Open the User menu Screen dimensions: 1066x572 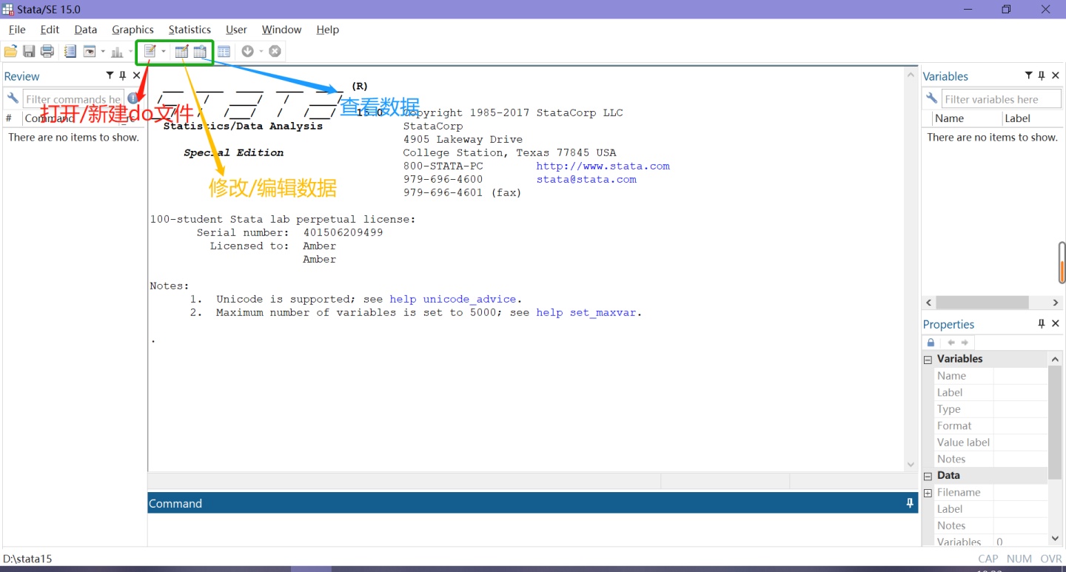[x=236, y=30]
